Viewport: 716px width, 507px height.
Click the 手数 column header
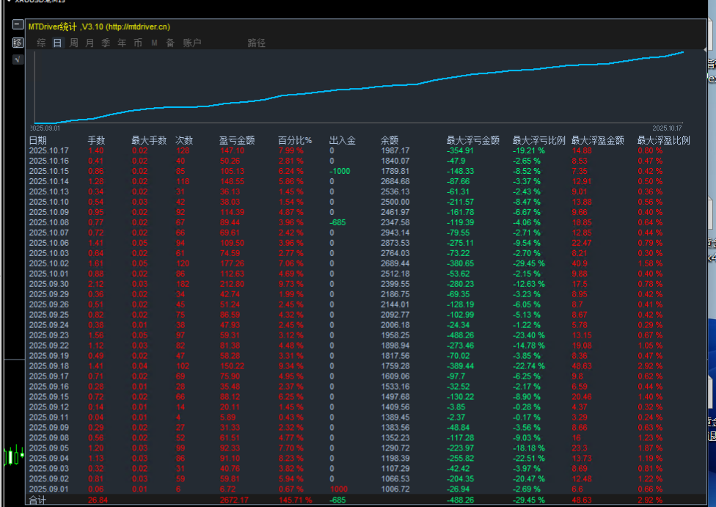click(96, 140)
